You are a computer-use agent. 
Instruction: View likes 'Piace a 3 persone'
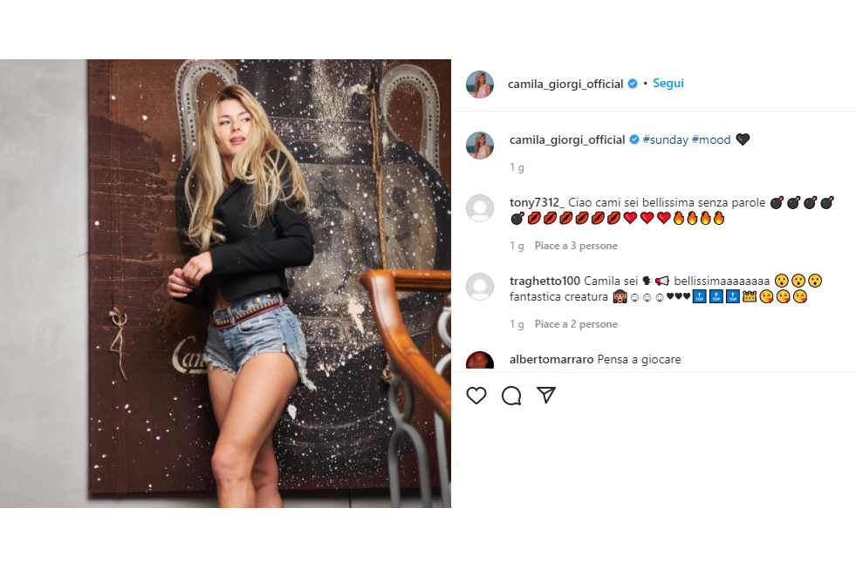pyautogui.click(x=576, y=246)
